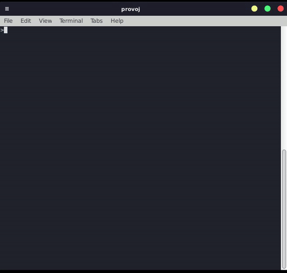Maximize window with green circle button

pyautogui.click(x=267, y=9)
